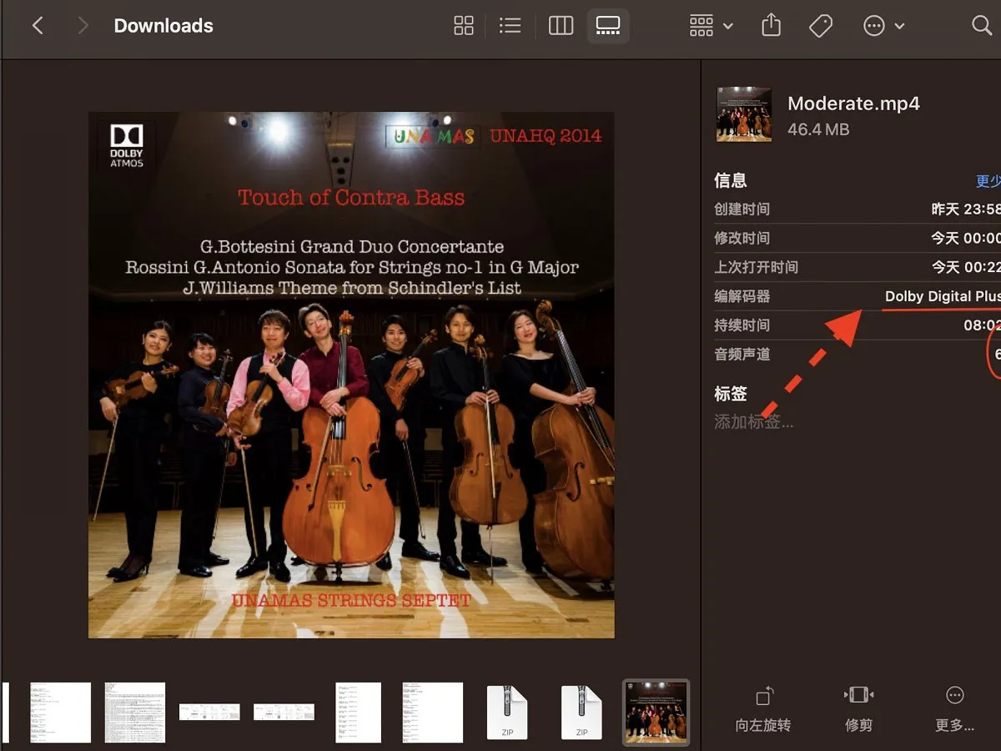Open the more actions ellipsis menu
Image resolution: width=1001 pixels, height=751 pixels.
pos(883,26)
